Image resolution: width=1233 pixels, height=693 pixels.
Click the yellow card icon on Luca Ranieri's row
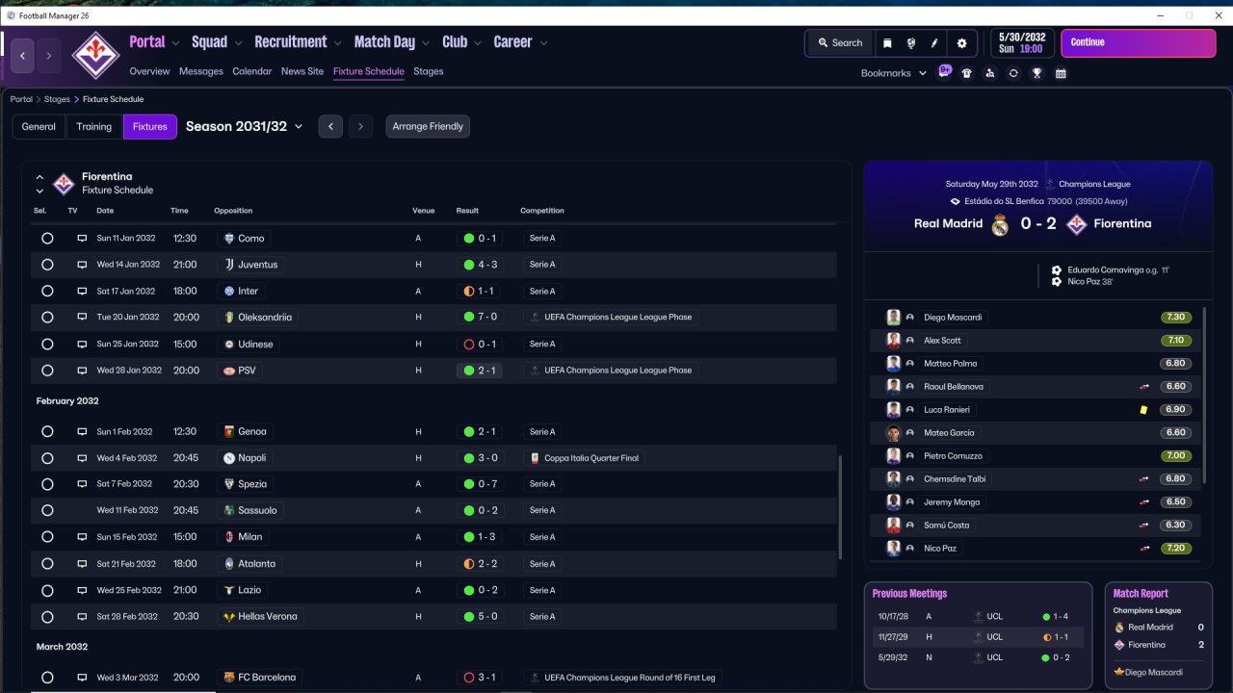tap(1143, 410)
